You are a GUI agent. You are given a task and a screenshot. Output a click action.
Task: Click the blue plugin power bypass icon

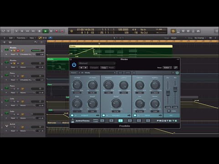tap(74, 65)
